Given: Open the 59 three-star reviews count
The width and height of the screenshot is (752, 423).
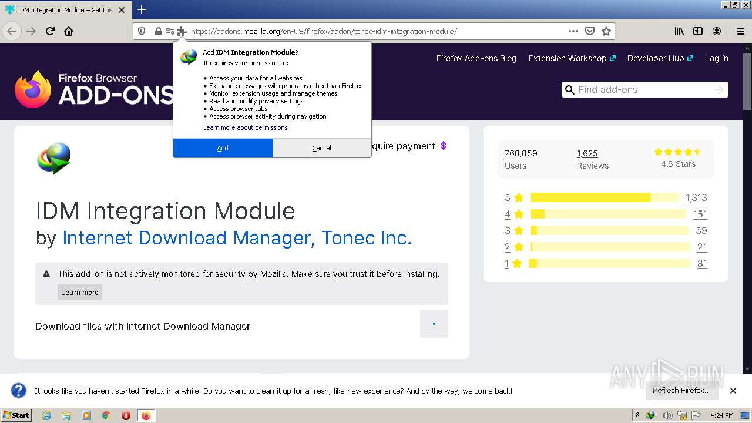Looking at the screenshot, I should 701,231.
